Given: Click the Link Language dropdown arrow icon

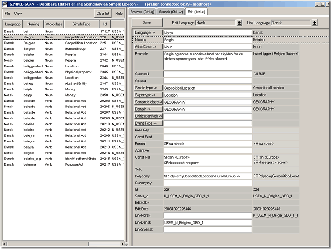Looking at the screenshot, I should pyautogui.click(x=314, y=23).
